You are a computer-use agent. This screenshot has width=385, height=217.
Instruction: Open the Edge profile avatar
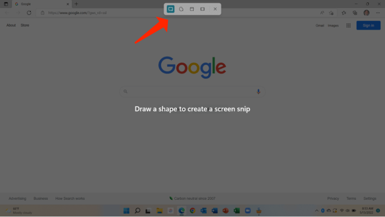(367, 13)
